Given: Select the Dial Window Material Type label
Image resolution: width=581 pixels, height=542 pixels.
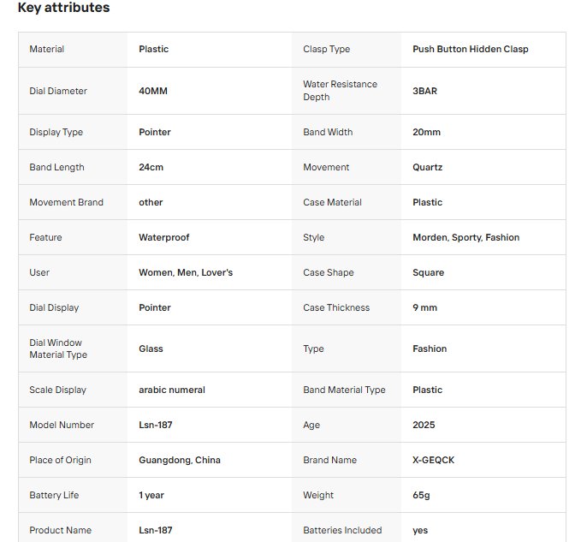Looking at the screenshot, I should click(x=58, y=348).
